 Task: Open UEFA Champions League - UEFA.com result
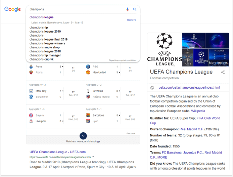point(57,152)
